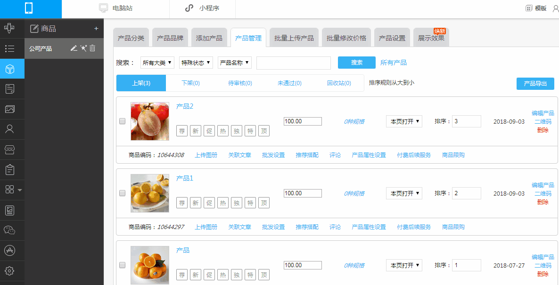Toggle the 独 tag on 产品1
This screenshot has height=285, width=559.
tap(236, 203)
